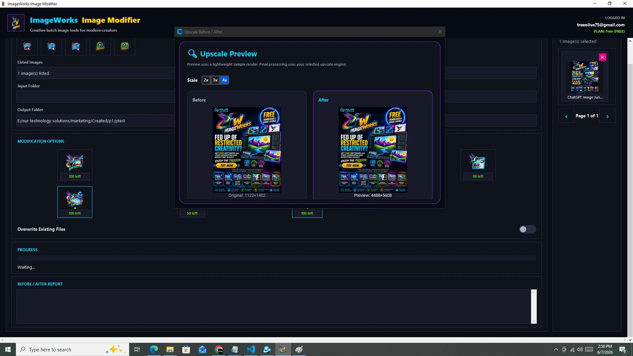633x356 pixels.
Task: Select the 3x scale option
Action: click(x=215, y=80)
